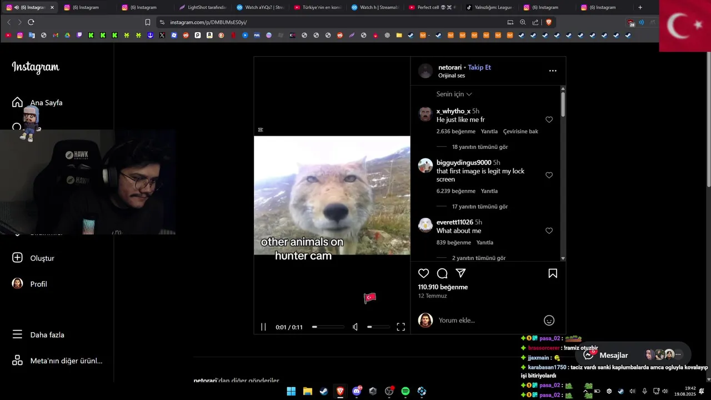Go back with the browser arrow
Viewport: 711px width, 400px height.
9,22
